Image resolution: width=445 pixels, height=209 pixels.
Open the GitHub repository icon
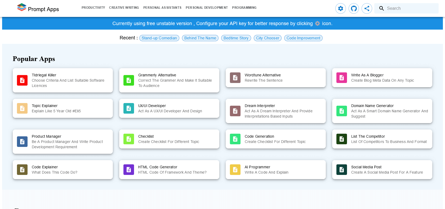click(354, 8)
